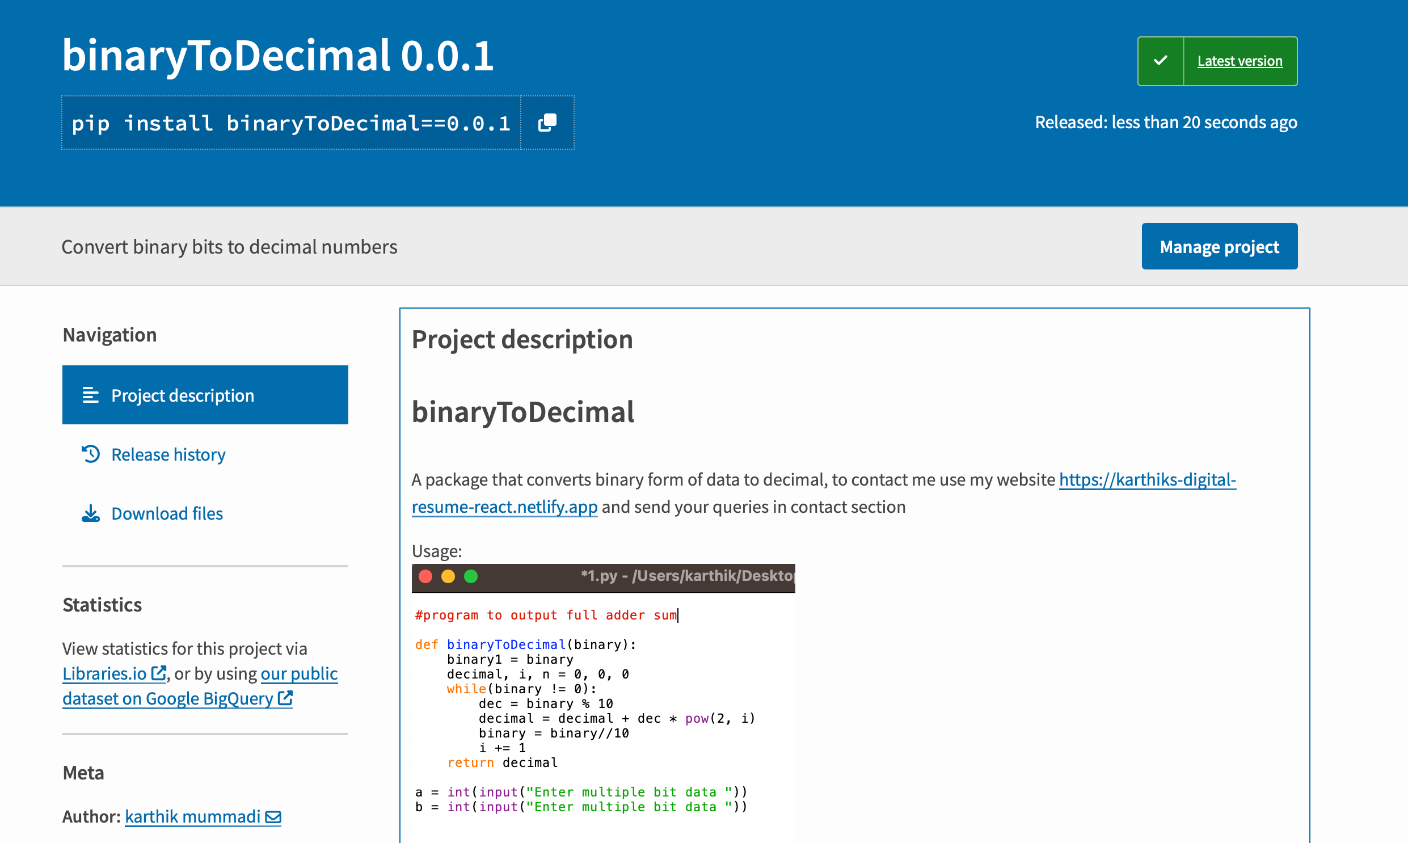Image resolution: width=1408 pixels, height=843 pixels.
Task: Click the Meta sidebar heading
Action: point(83,773)
